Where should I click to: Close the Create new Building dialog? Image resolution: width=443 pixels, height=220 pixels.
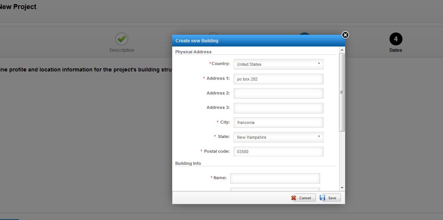[x=345, y=35]
